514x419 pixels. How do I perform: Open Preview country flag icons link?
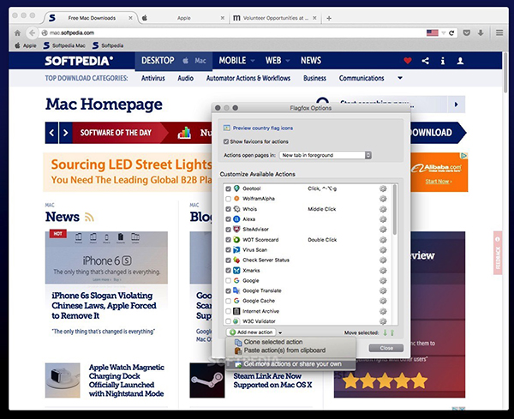pyautogui.click(x=263, y=129)
